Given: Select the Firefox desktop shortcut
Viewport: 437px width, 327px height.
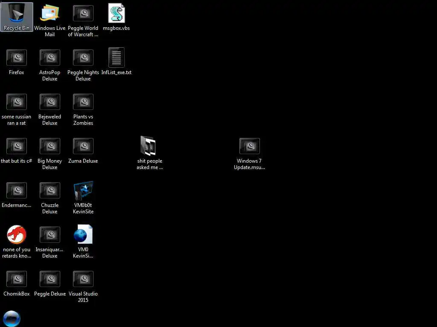Looking at the screenshot, I should pyautogui.click(x=17, y=61).
